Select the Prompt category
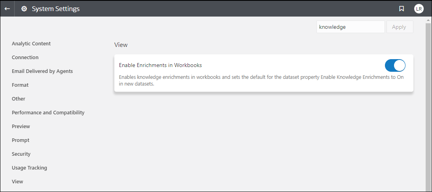 point(21,140)
